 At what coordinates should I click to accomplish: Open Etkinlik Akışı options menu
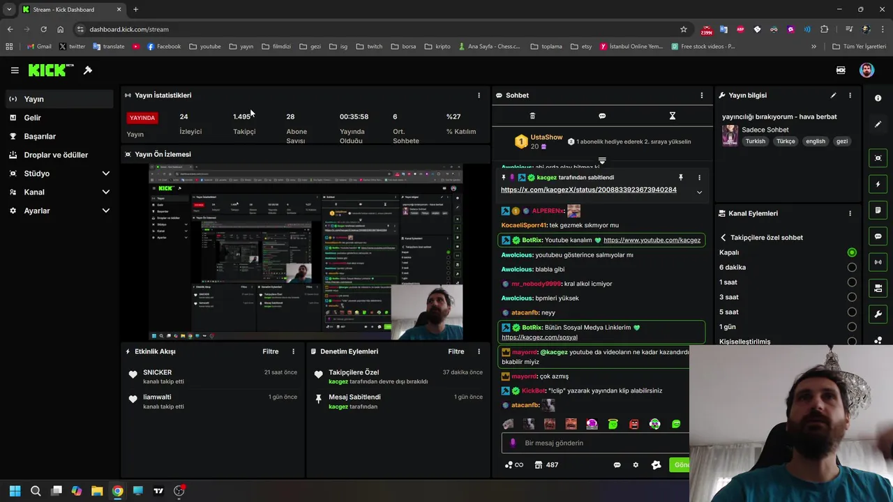click(x=293, y=351)
